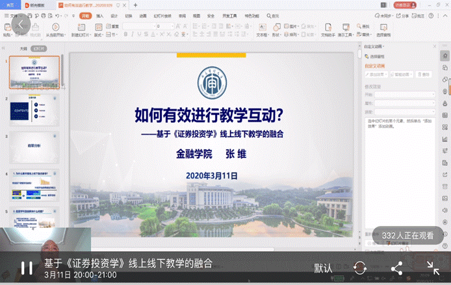Close the custom animation pane
This screenshot has width=451, height=285.
pyautogui.click(x=435, y=46)
